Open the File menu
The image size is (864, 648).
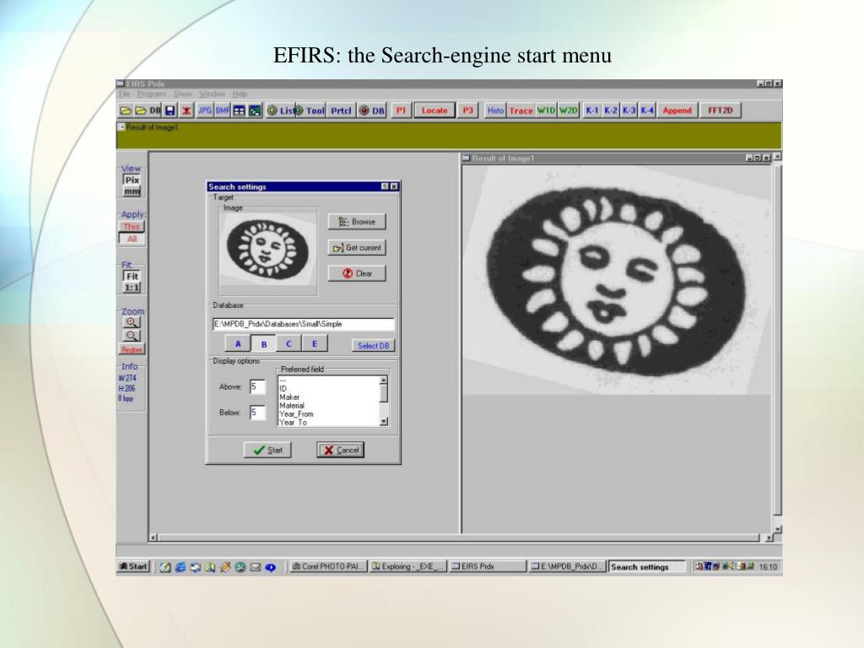click(124, 94)
